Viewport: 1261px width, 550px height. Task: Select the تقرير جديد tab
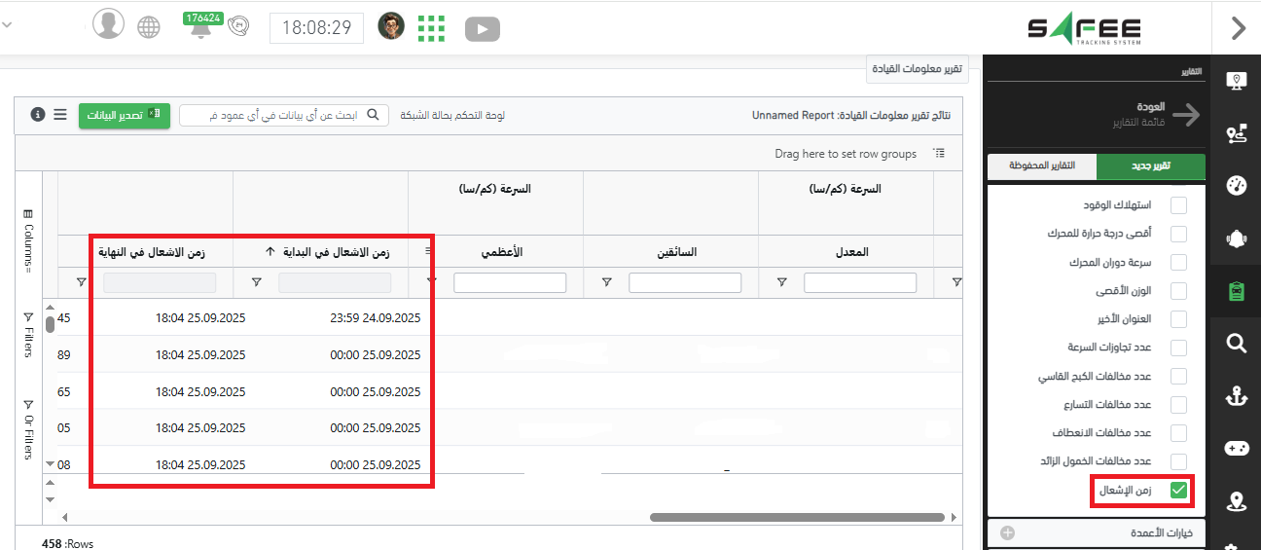coord(1150,166)
